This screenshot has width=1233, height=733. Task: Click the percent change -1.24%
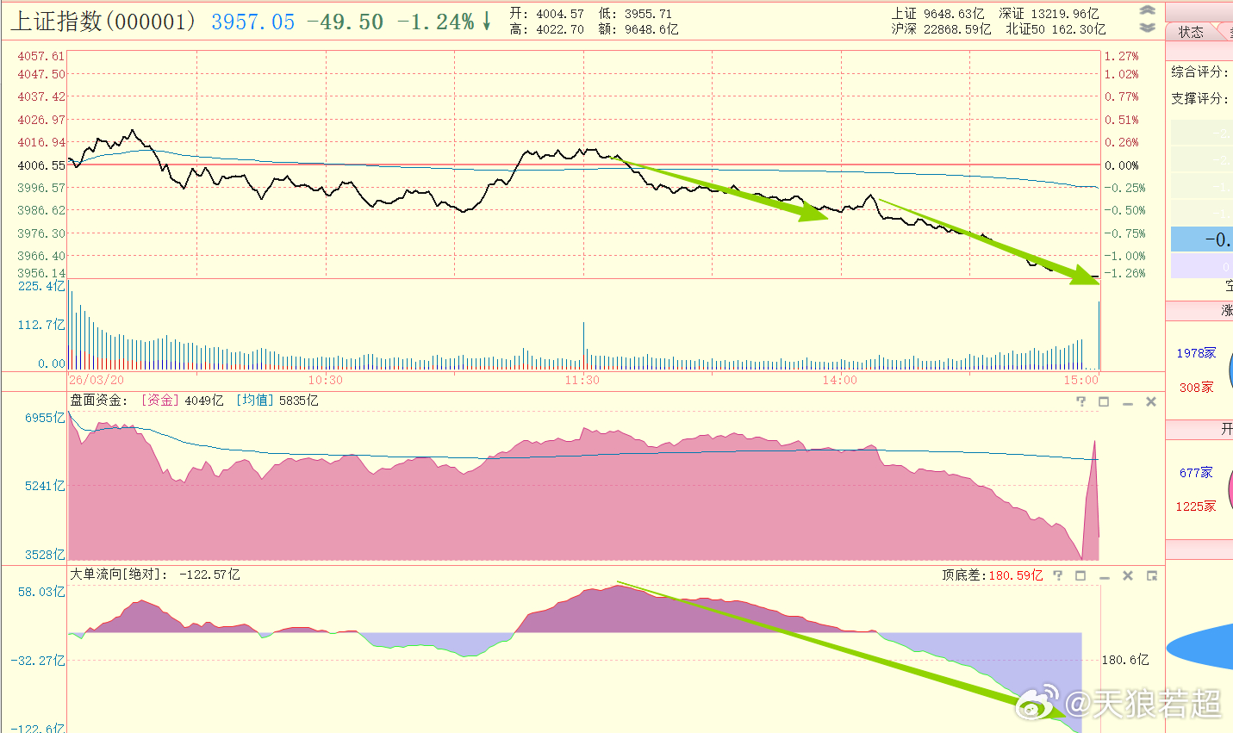[x=436, y=22]
